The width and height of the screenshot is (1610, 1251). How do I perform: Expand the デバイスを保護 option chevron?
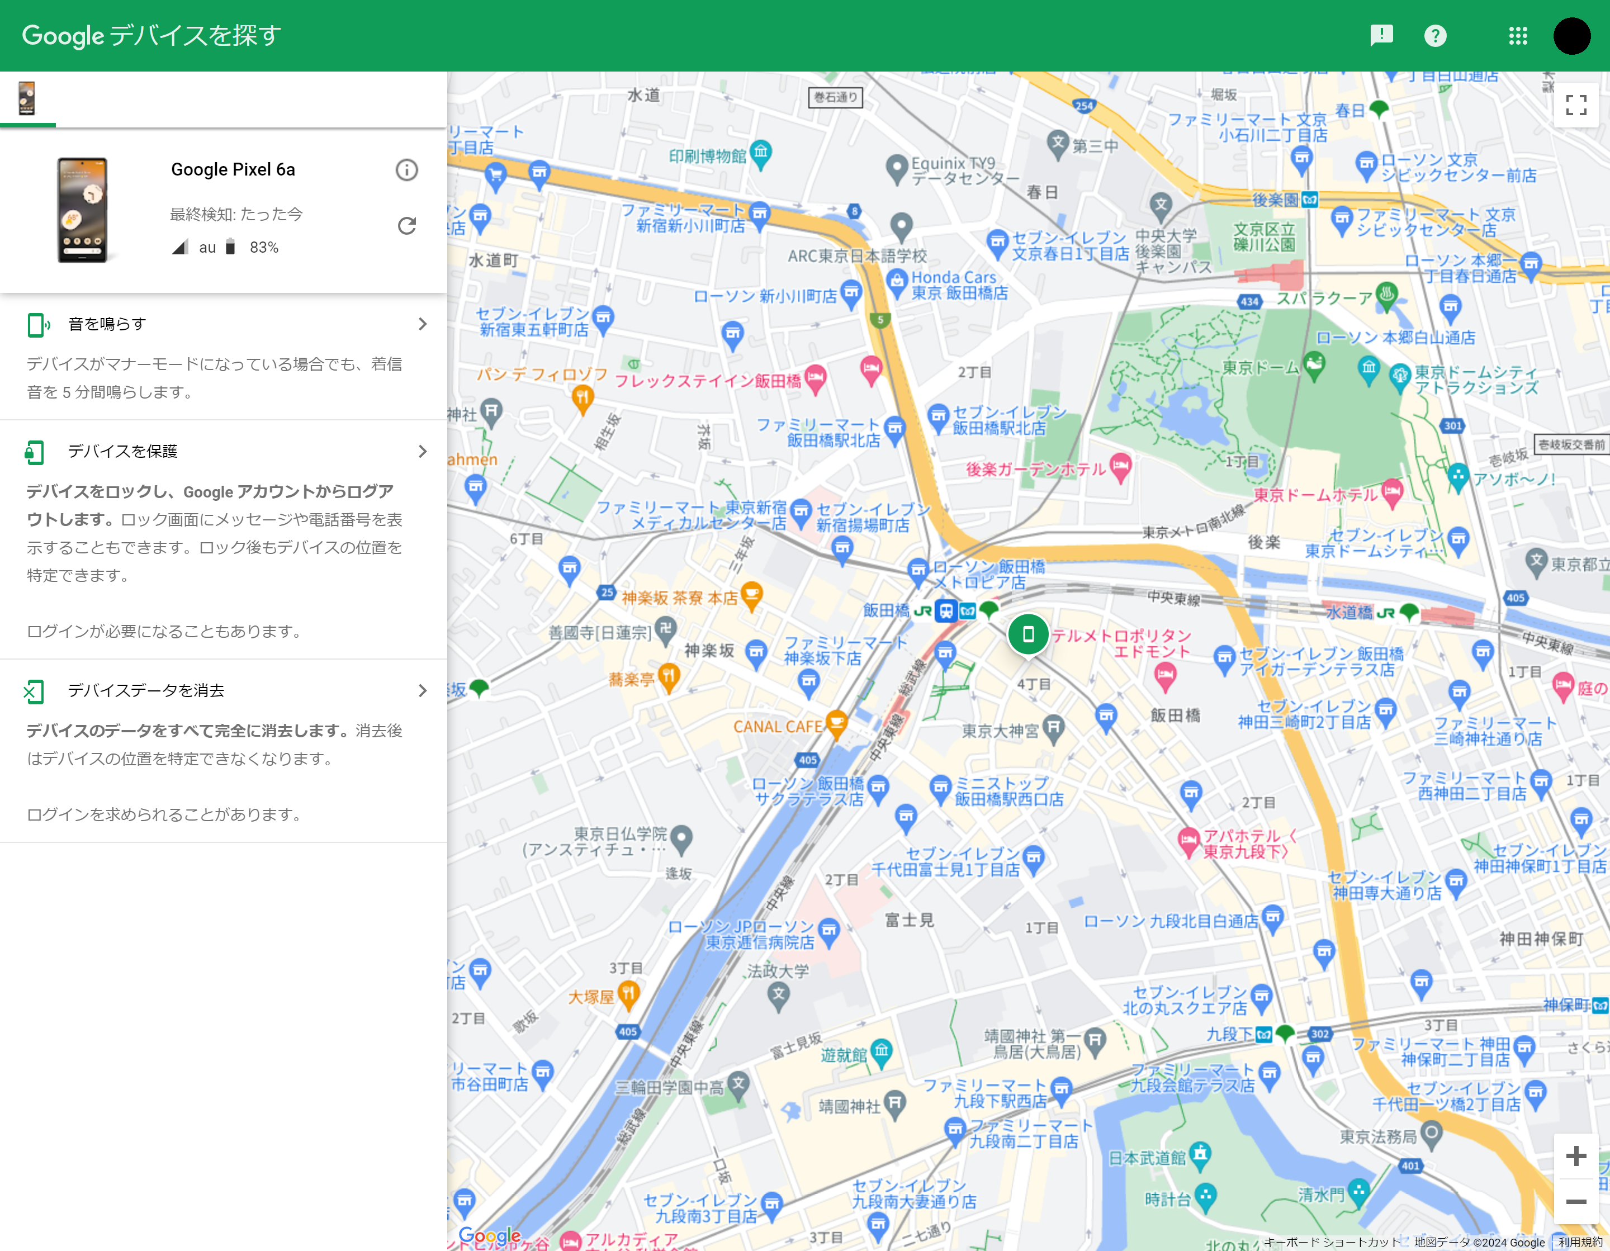pyautogui.click(x=423, y=451)
